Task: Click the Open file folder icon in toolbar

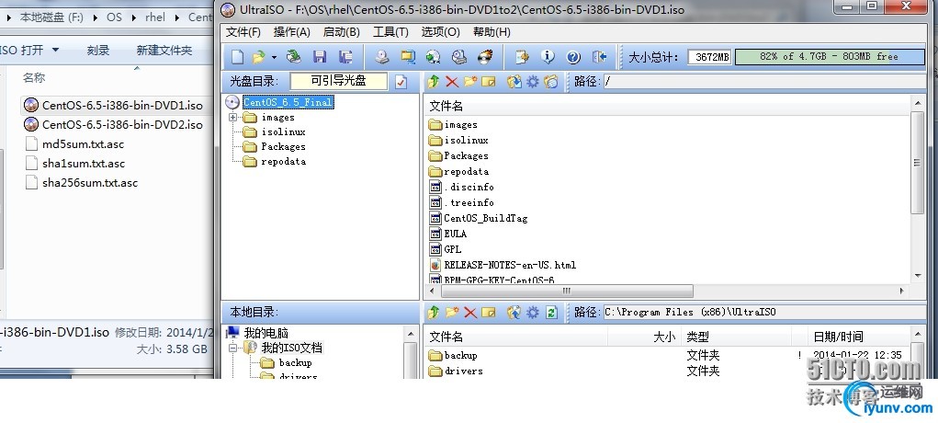Action: (258, 57)
